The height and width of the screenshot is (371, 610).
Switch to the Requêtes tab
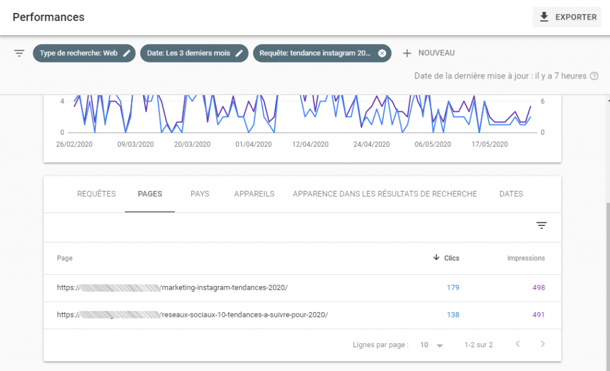click(x=97, y=194)
